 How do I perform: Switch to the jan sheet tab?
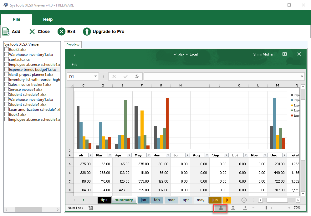143,200
